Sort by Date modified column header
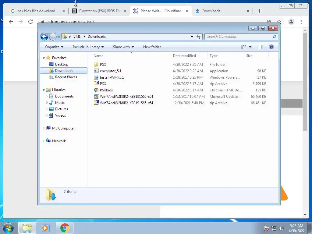This screenshot has height=234, width=312. [189, 56]
